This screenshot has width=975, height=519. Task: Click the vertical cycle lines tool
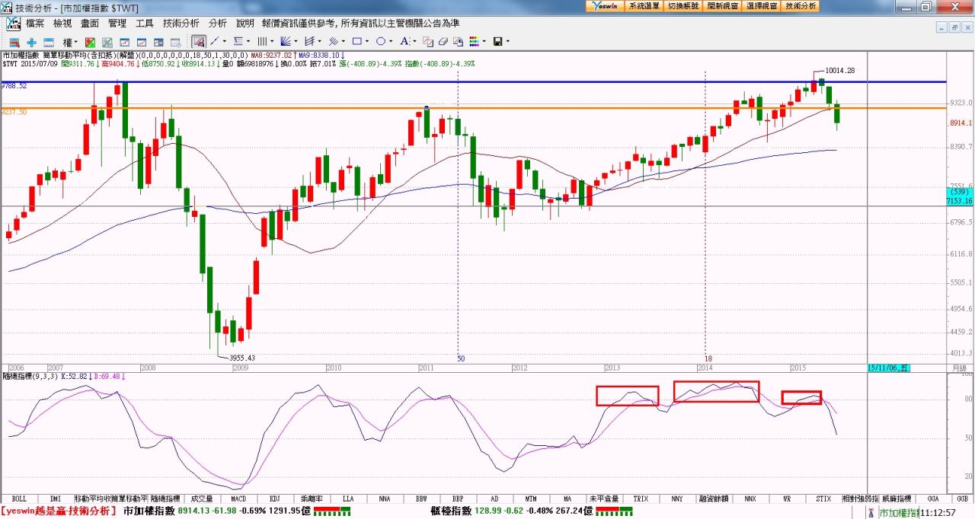[x=262, y=41]
